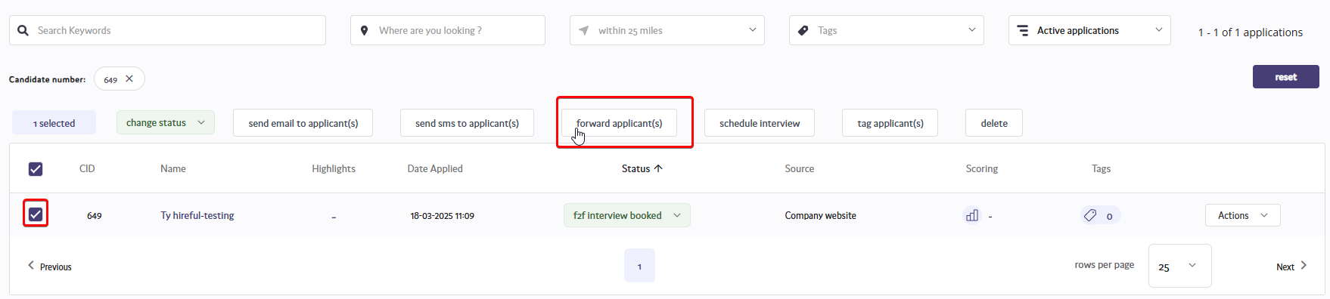Click forward applicant(s) button
1330x299 pixels.
click(x=619, y=123)
